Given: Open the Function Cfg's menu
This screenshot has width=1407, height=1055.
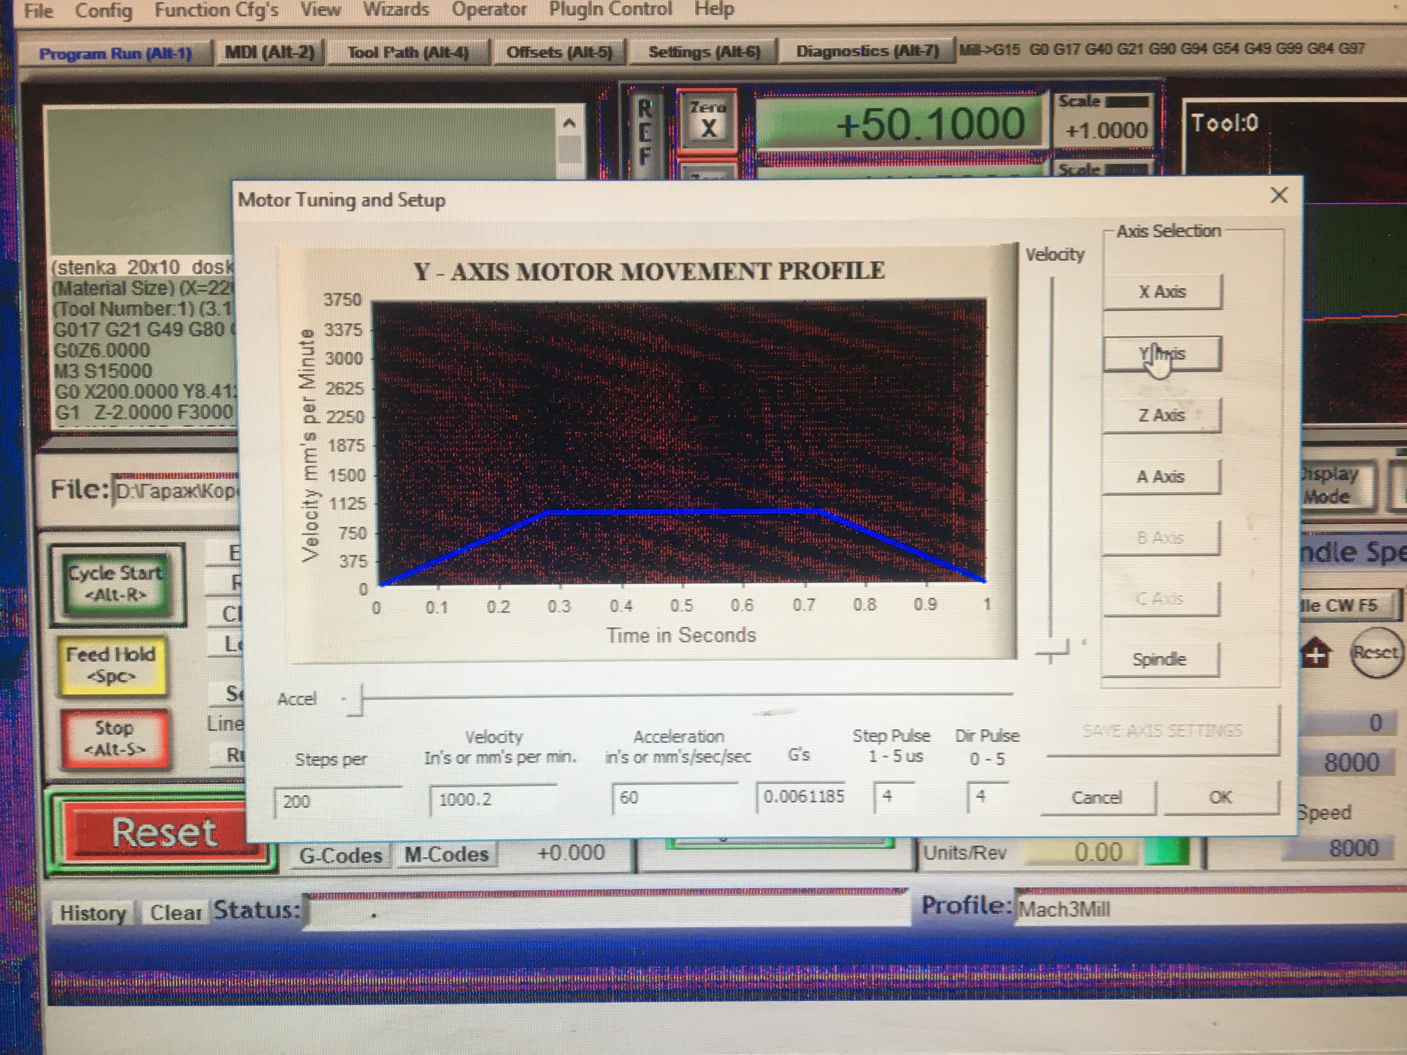Looking at the screenshot, I should 216,11.
